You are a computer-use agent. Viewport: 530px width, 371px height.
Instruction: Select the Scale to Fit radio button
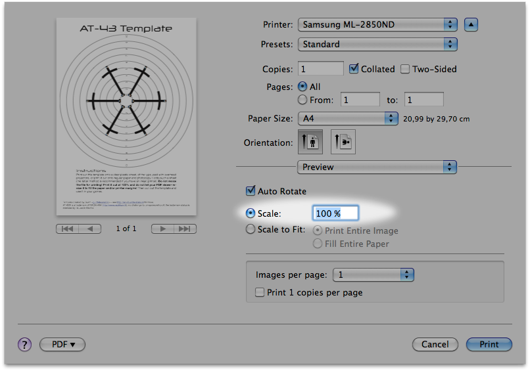pos(250,229)
